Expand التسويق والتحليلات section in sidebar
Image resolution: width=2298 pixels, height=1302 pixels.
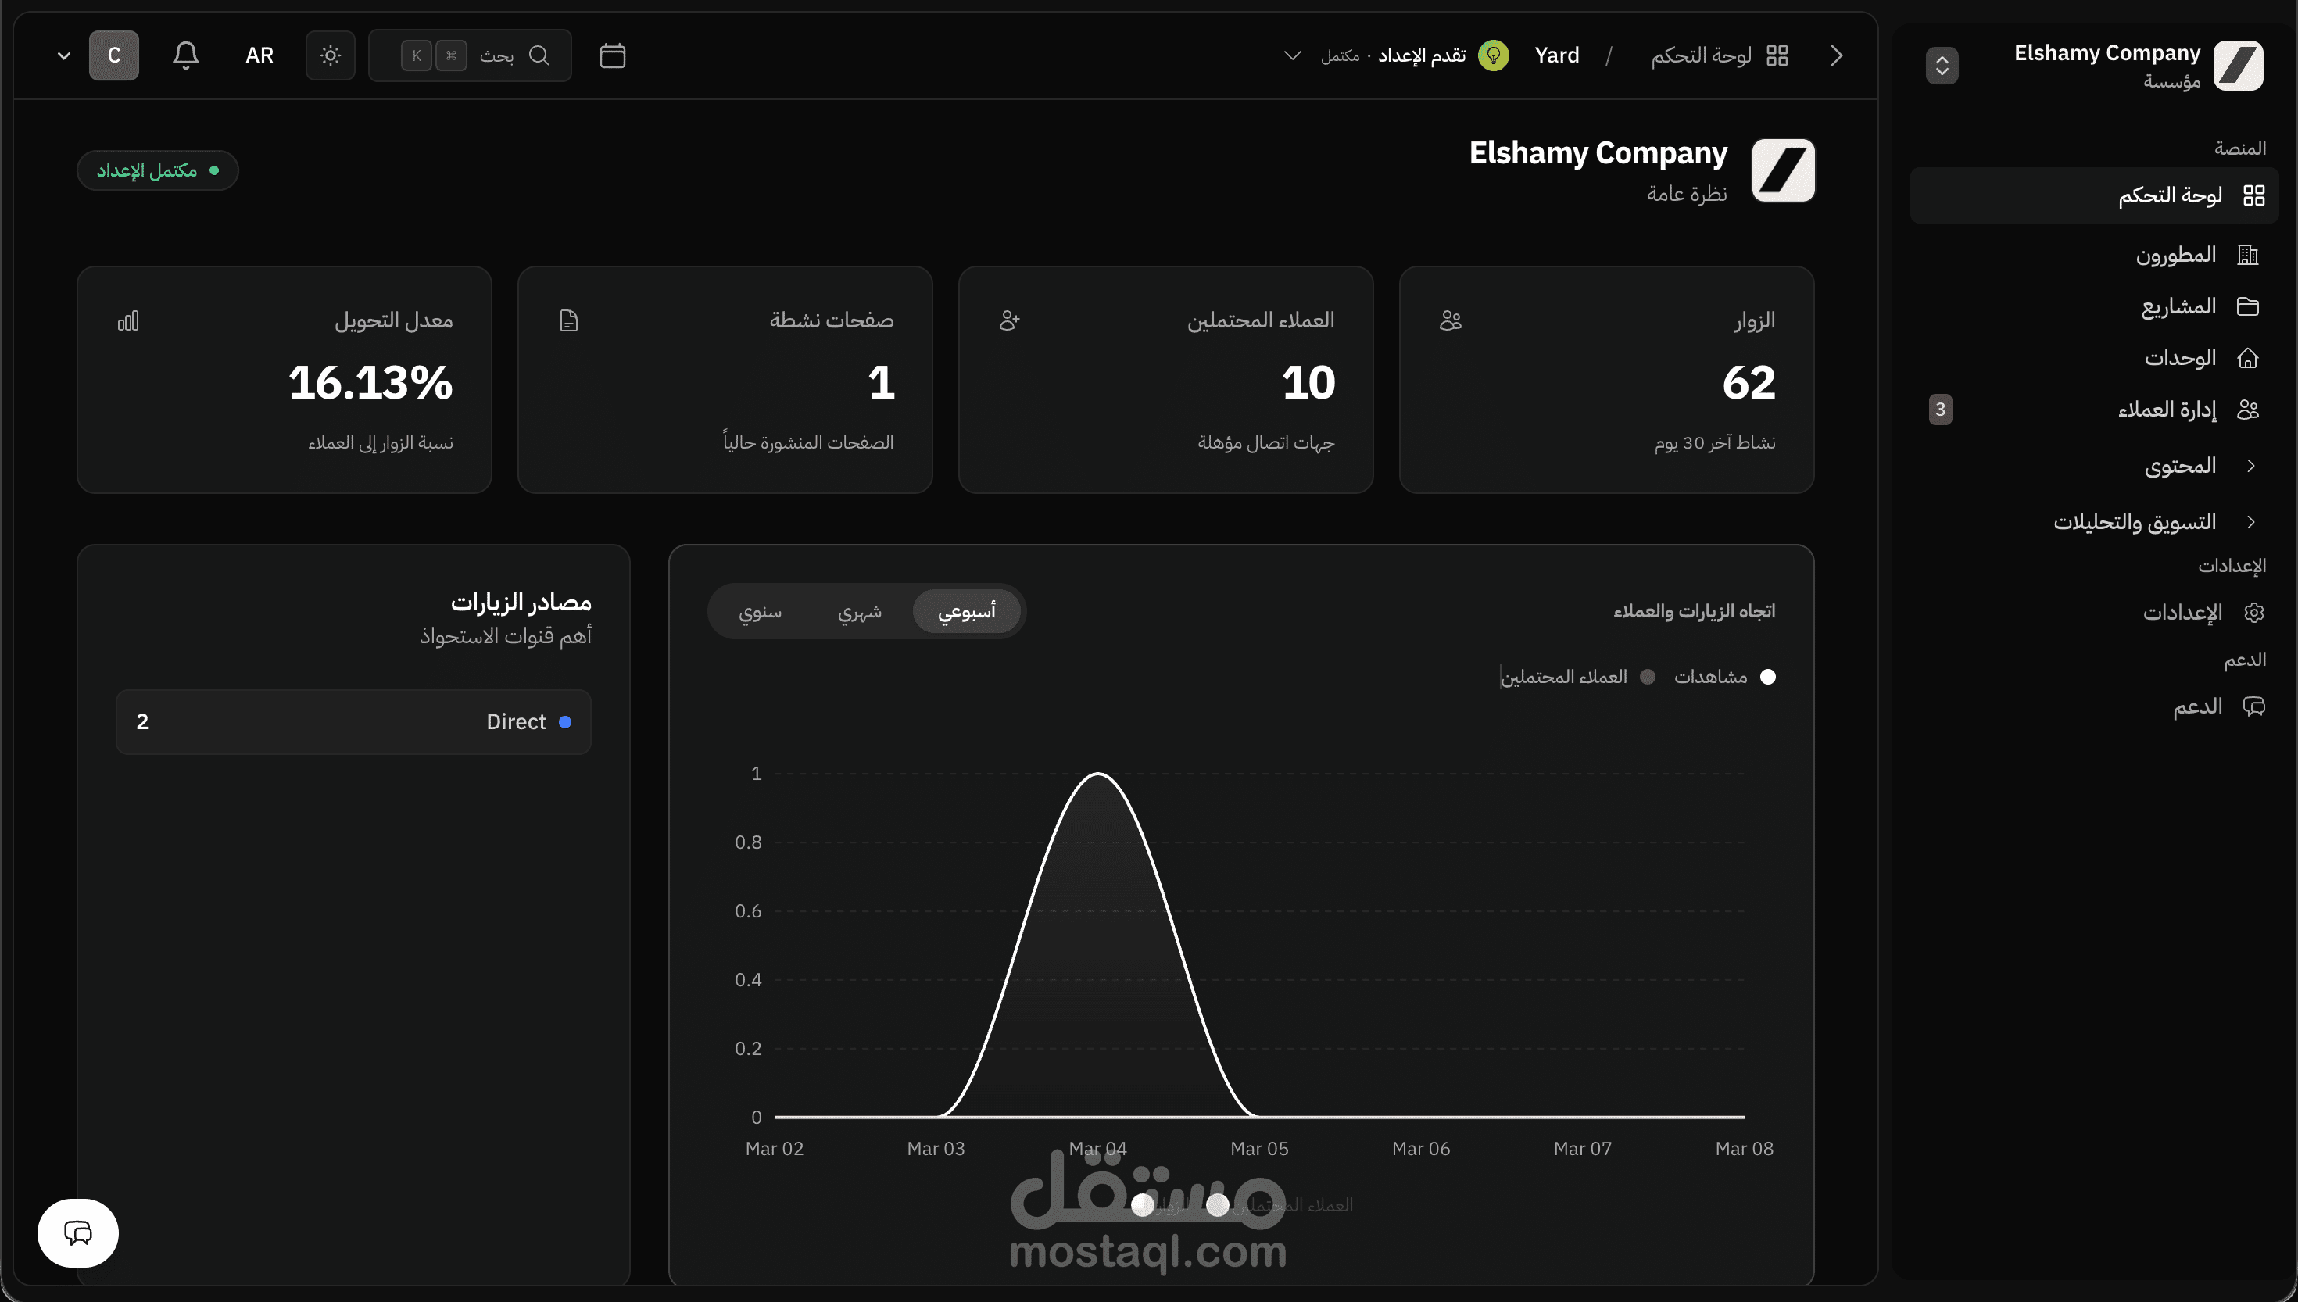tap(2135, 522)
